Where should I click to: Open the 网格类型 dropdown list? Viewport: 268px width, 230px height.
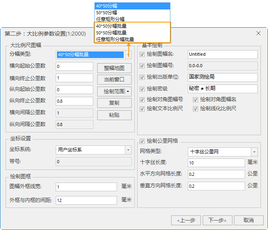255,152
